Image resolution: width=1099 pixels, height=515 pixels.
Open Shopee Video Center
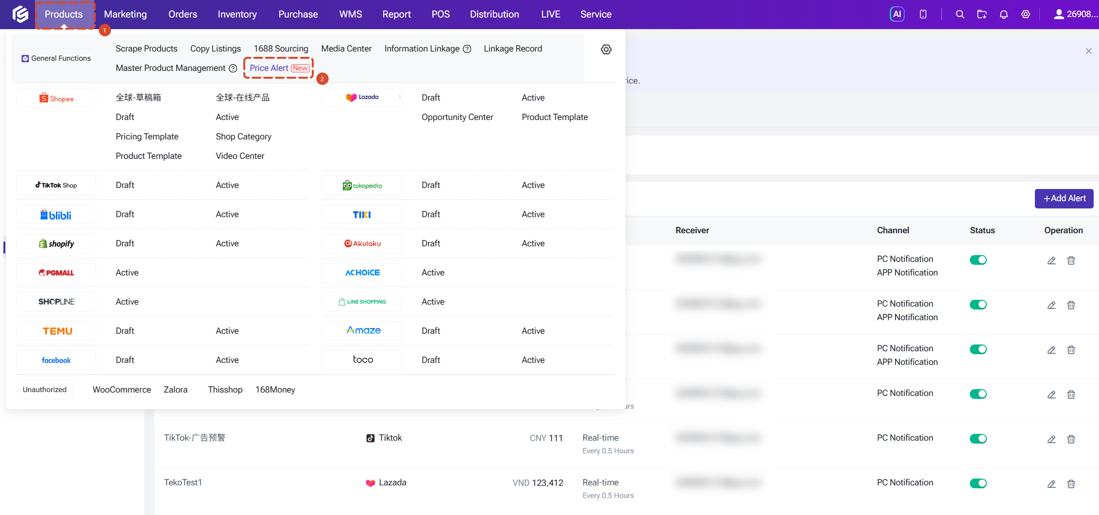point(240,156)
